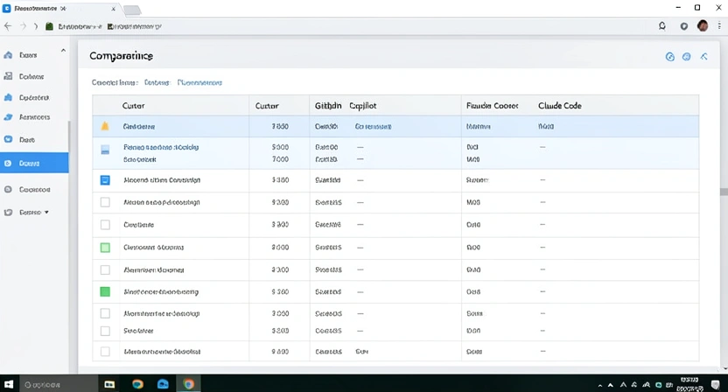
Task: Open the browser three-dot menu
Action: 719,26
